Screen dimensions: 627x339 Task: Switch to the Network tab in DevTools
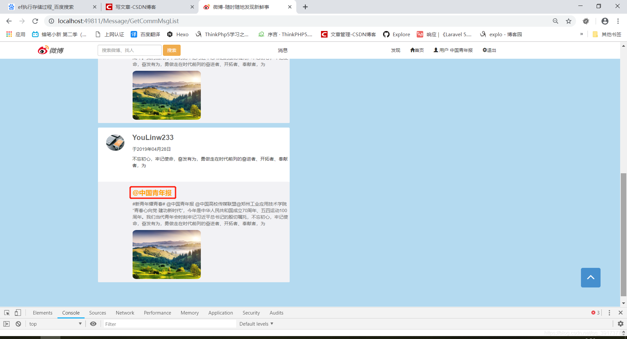(x=125, y=313)
